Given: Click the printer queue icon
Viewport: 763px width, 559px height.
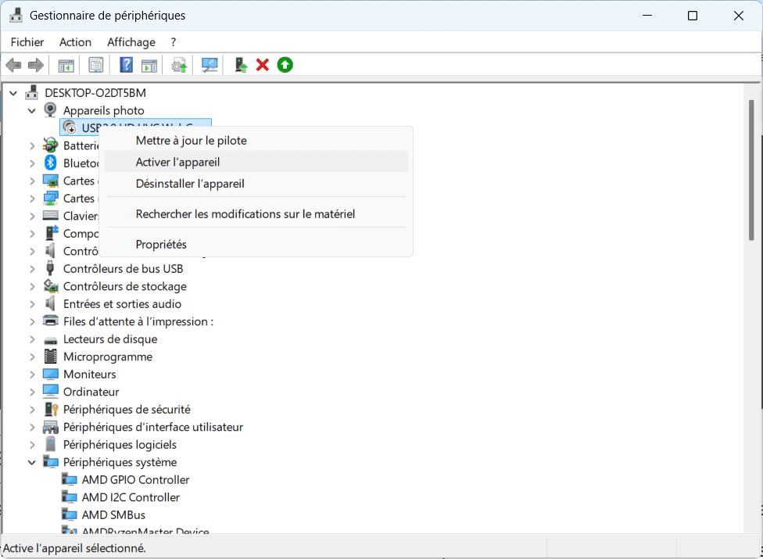Looking at the screenshot, I should click(x=51, y=321).
